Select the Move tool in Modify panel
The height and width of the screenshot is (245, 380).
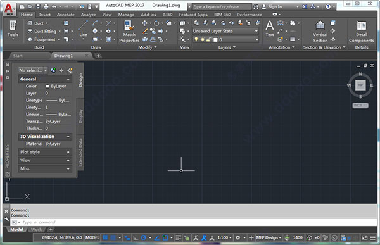coord(144,23)
